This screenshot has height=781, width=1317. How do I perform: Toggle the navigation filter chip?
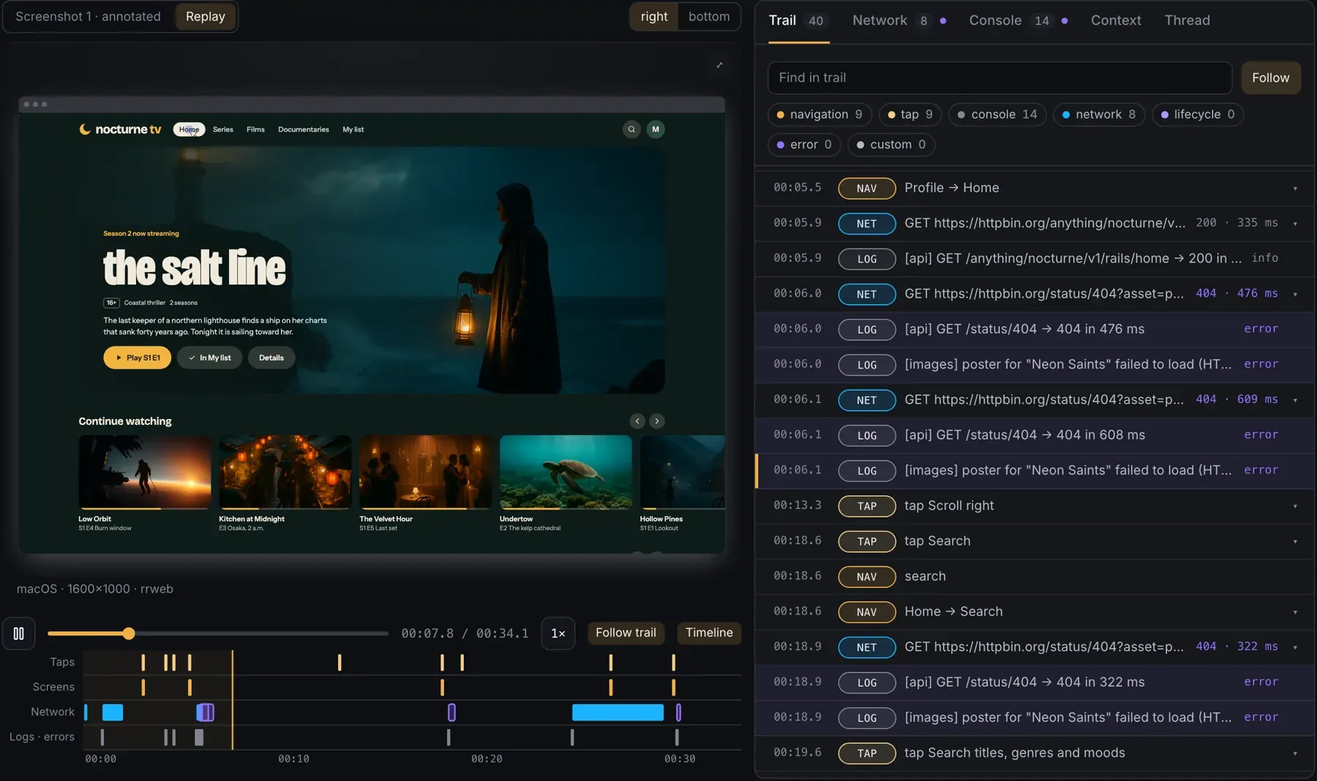[x=819, y=115]
